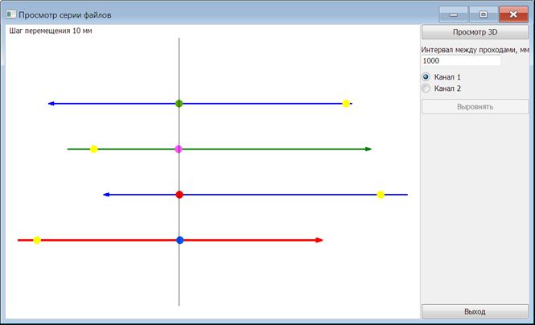Minimize the Просмотр серии файлов window

[454, 14]
